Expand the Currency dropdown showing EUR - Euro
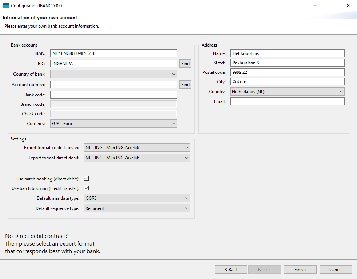Image resolution: width=357 pixels, height=279 pixels. coord(114,124)
